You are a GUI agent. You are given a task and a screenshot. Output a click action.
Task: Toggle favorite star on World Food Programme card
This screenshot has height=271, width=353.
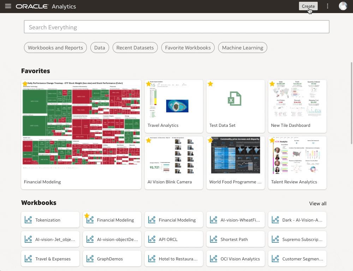pos(210,141)
